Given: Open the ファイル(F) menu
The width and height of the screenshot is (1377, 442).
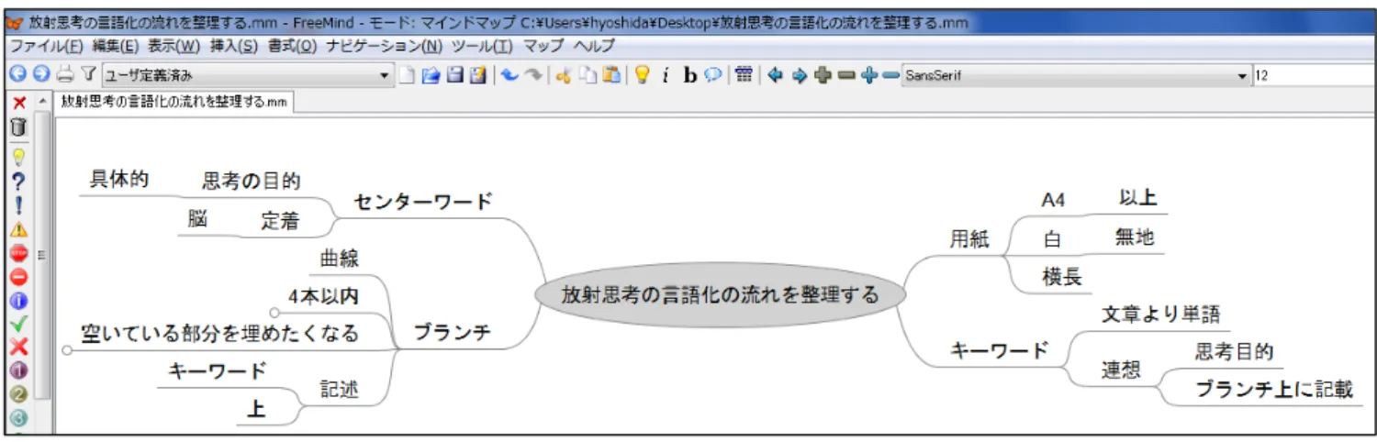Looking at the screenshot, I should click(x=47, y=46).
